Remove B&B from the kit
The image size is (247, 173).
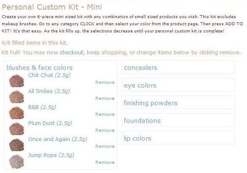[105, 114]
